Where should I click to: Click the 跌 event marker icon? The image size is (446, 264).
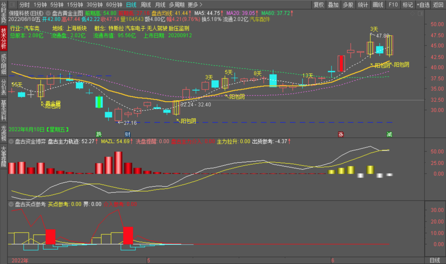(x=99, y=134)
